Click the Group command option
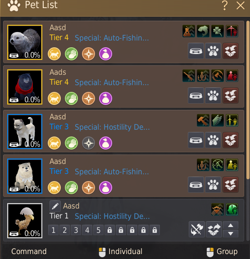250x259 pixels. [222, 252]
